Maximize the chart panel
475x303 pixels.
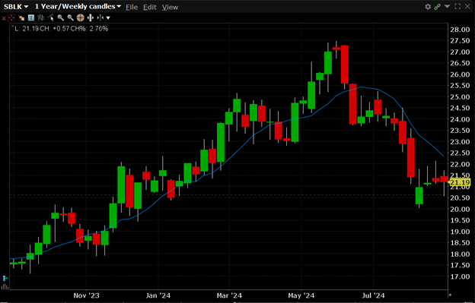pyautogui.click(x=457, y=6)
